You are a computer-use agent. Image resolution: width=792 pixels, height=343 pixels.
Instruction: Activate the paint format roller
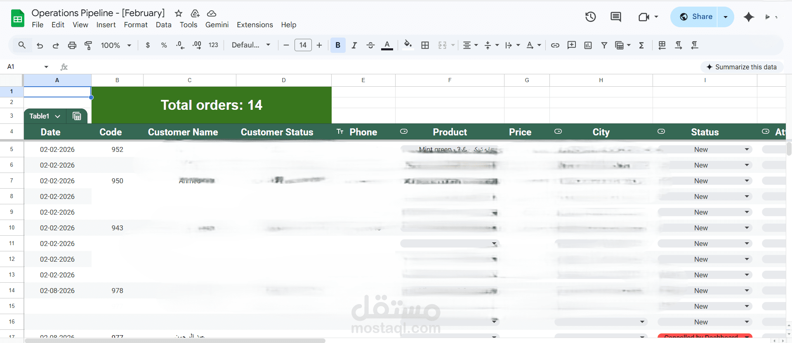pyautogui.click(x=88, y=45)
